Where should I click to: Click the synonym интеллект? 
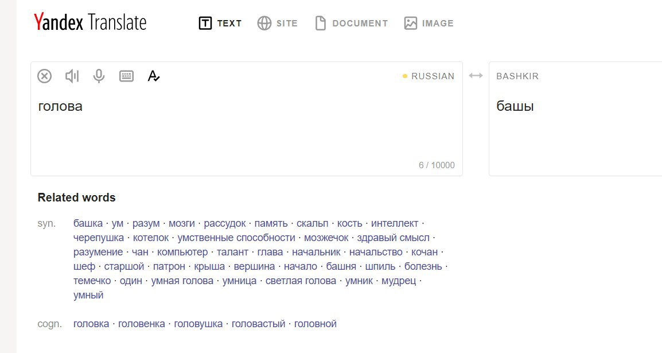(x=395, y=223)
